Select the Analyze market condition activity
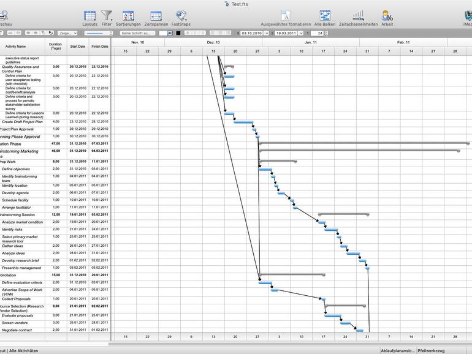This screenshot has height=354, width=472. (22, 222)
